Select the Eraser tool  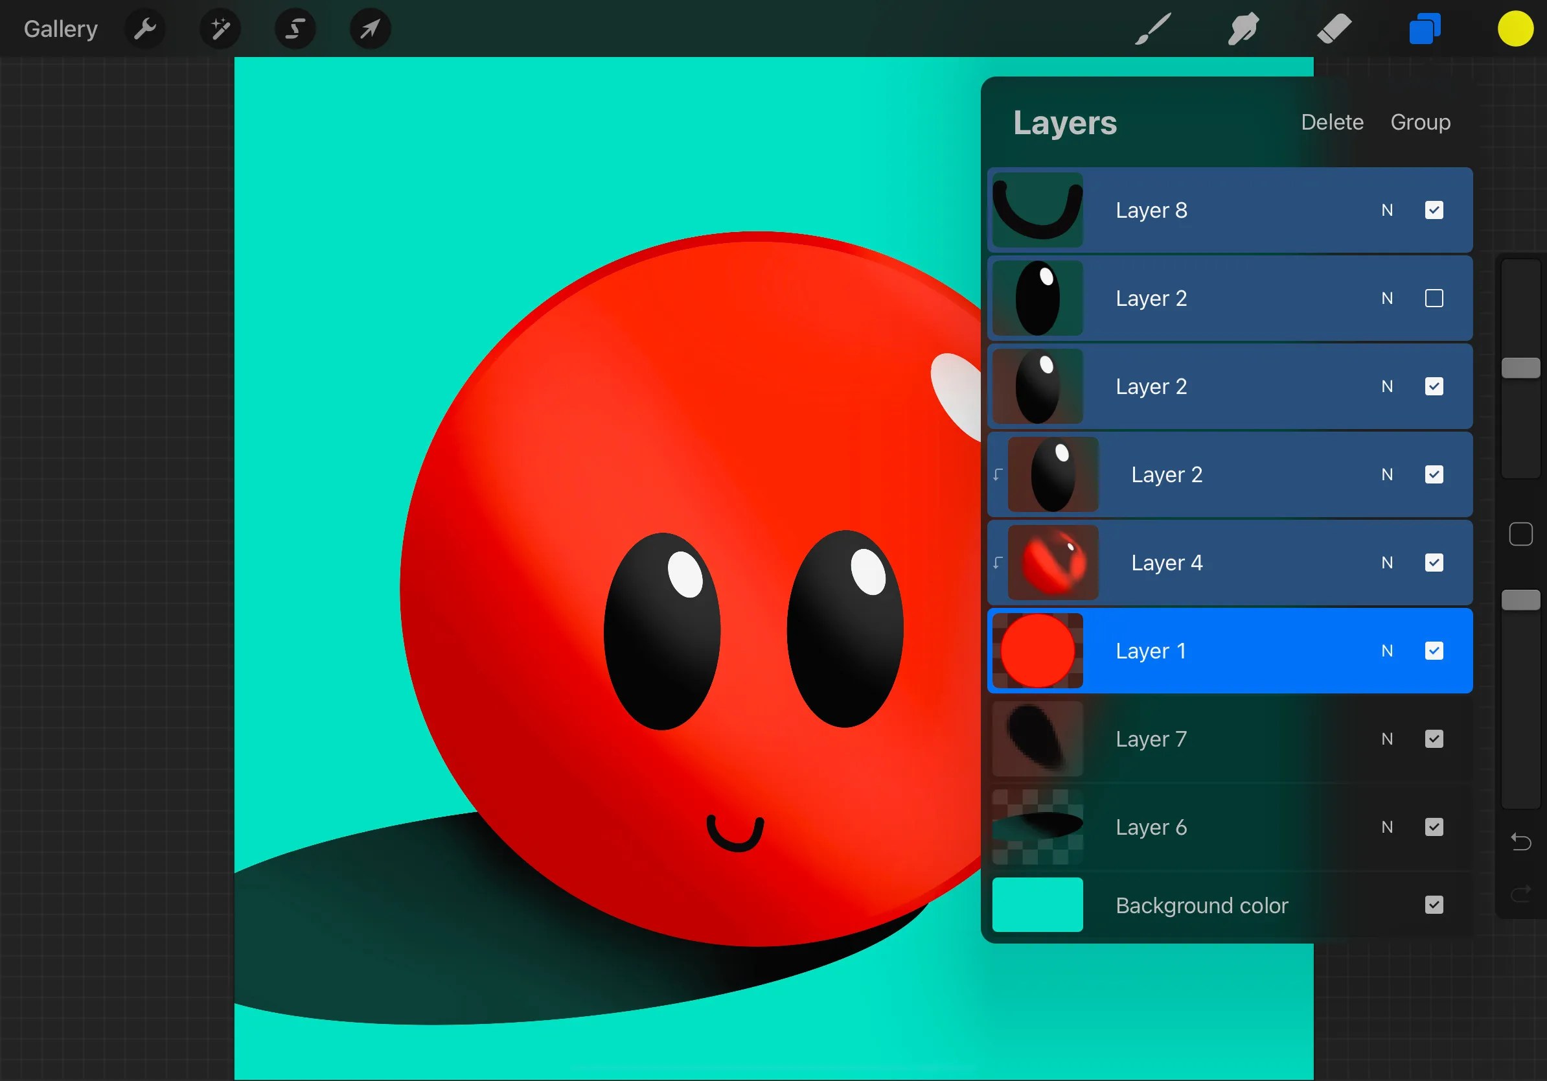tap(1333, 29)
